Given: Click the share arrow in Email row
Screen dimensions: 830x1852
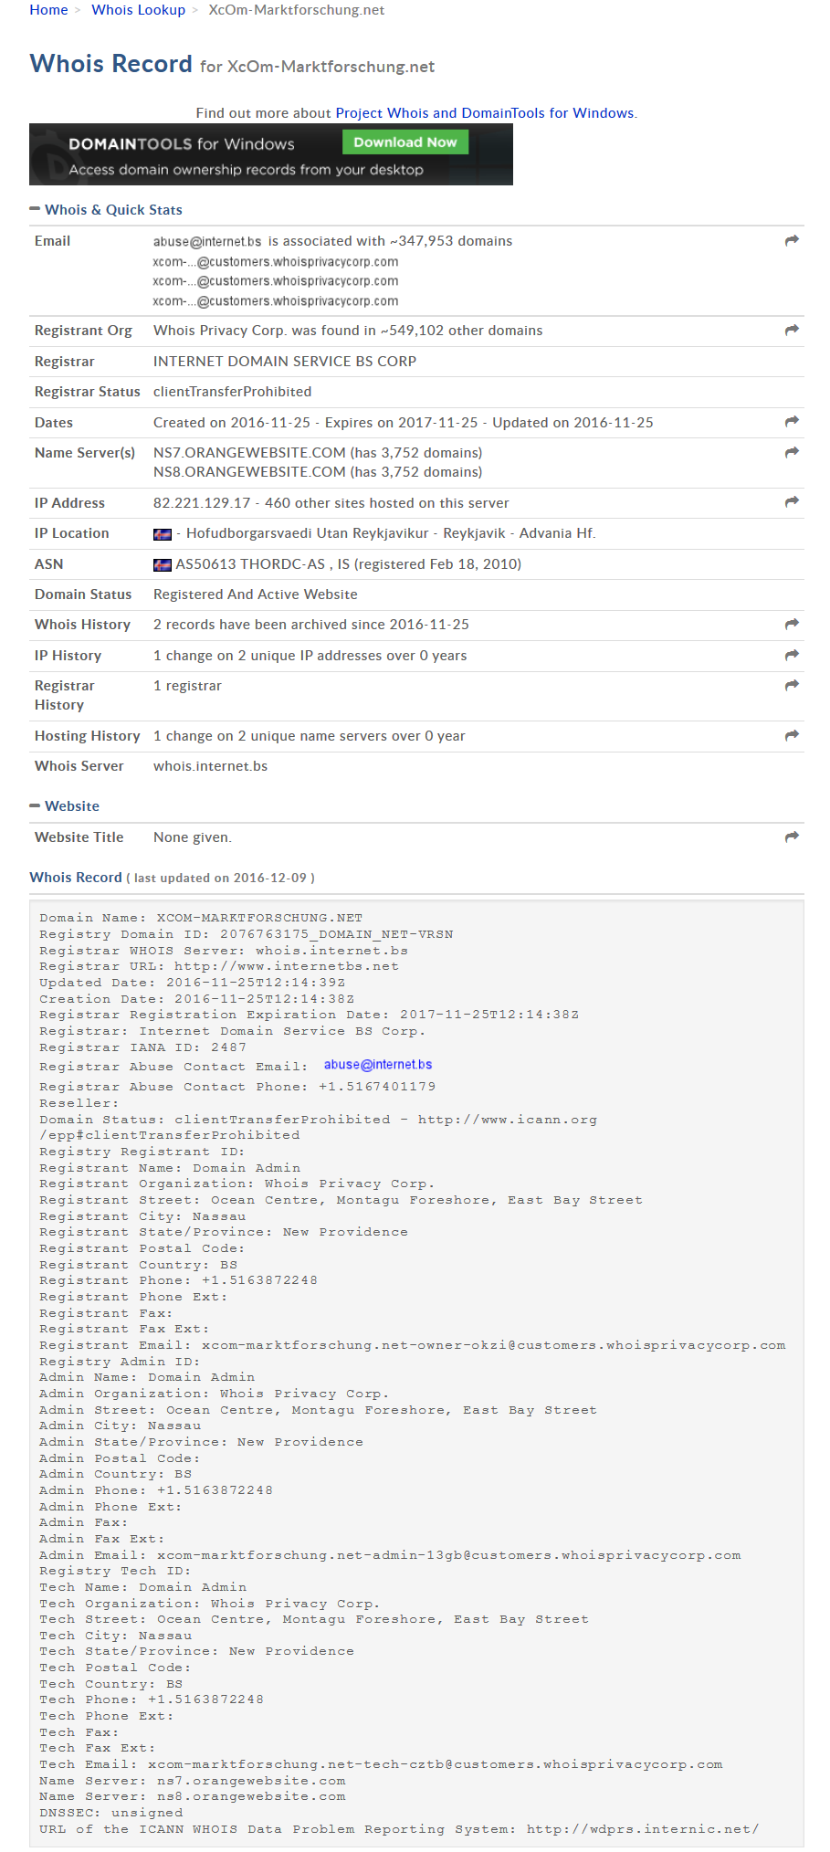Looking at the screenshot, I should (792, 240).
